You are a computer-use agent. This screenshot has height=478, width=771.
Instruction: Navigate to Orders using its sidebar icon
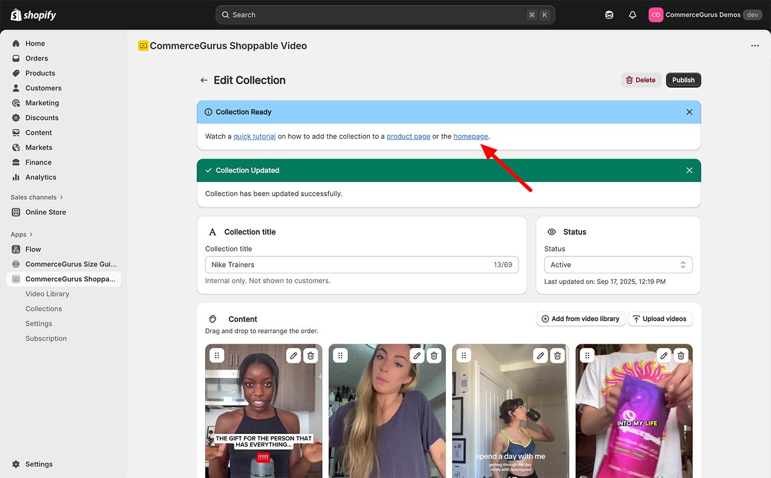[17, 58]
